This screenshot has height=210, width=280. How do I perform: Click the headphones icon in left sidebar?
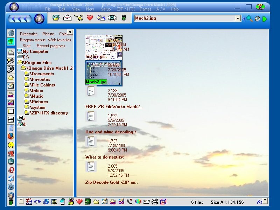click(11, 187)
